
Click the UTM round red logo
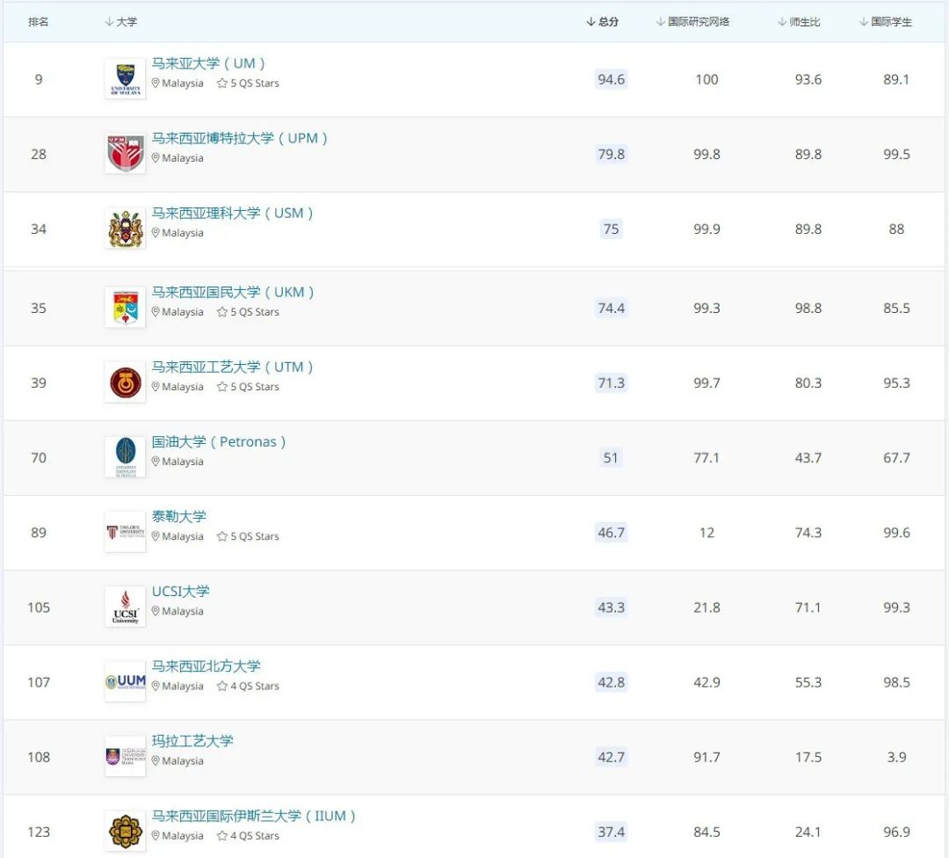point(125,382)
